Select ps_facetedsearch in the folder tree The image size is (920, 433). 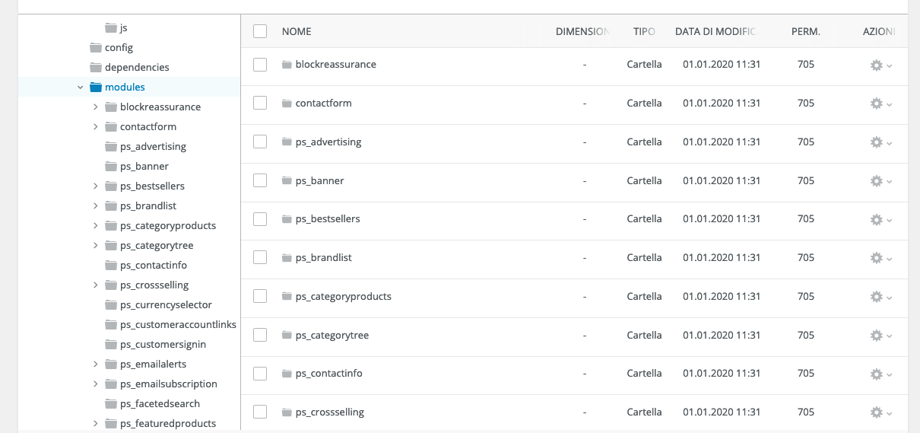click(160, 404)
